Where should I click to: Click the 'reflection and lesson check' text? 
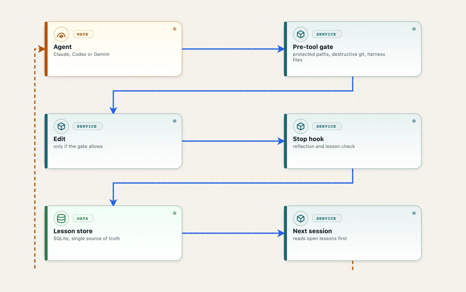[x=324, y=147]
